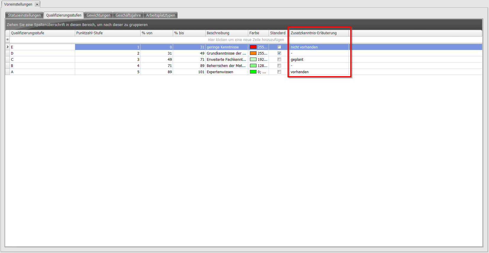Image resolution: width=489 pixels, height=253 pixels.
Task: Close the Voreinstellungen tab
Action: coord(37,4)
